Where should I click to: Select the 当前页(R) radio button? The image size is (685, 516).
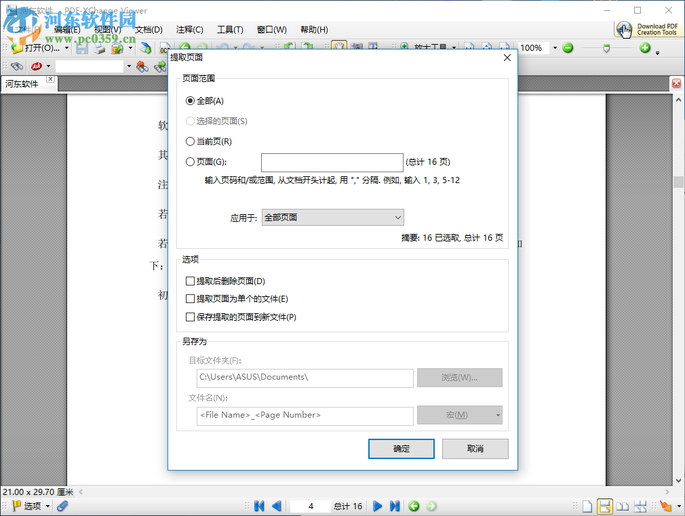tap(190, 141)
